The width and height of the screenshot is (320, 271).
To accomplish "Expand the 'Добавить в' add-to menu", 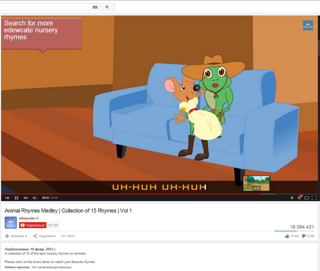I will (16, 236).
